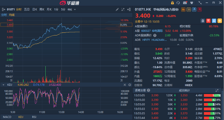Open customer service headset icon
The height and width of the screenshot is (120, 224).
point(178,3)
